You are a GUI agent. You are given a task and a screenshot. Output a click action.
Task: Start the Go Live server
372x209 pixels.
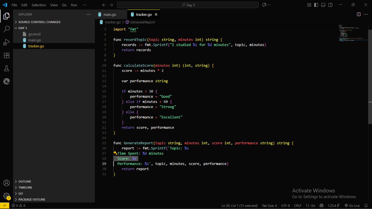point(352,205)
